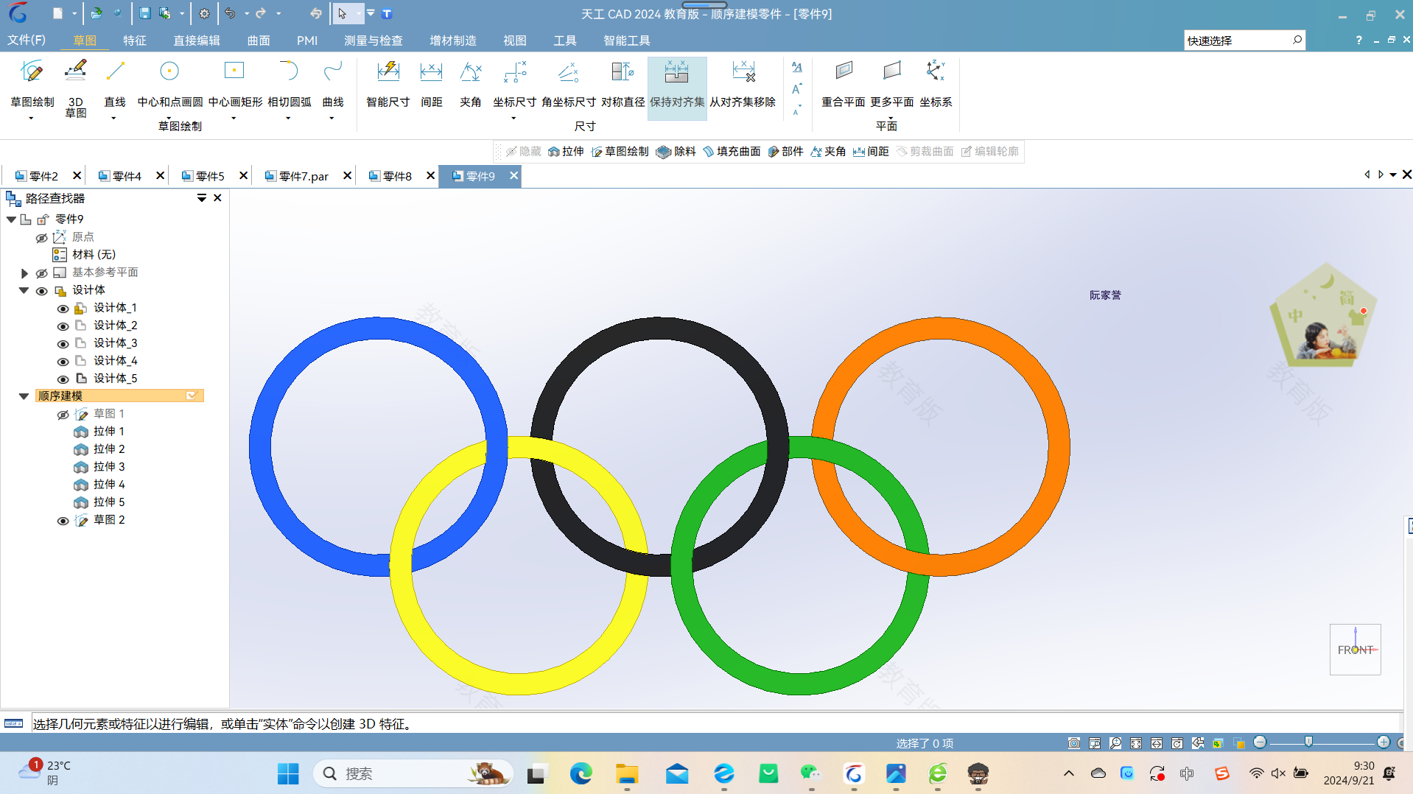Show 草图 1 via its hidden-eye icon
This screenshot has height=794, width=1413.
pyautogui.click(x=63, y=415)
